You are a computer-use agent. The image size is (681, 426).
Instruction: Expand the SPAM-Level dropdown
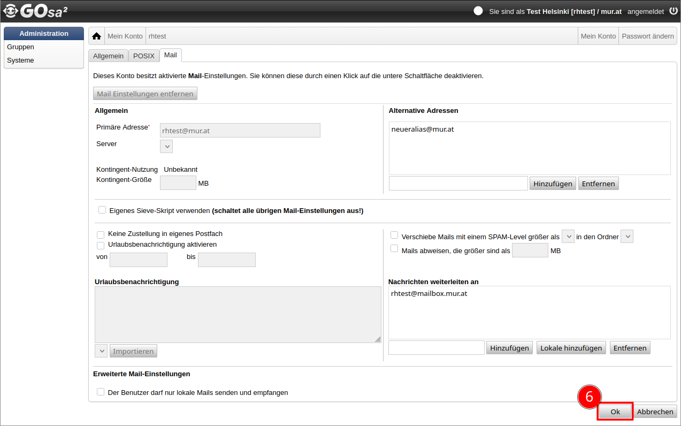pyautogui.click(x=568, y=237)
